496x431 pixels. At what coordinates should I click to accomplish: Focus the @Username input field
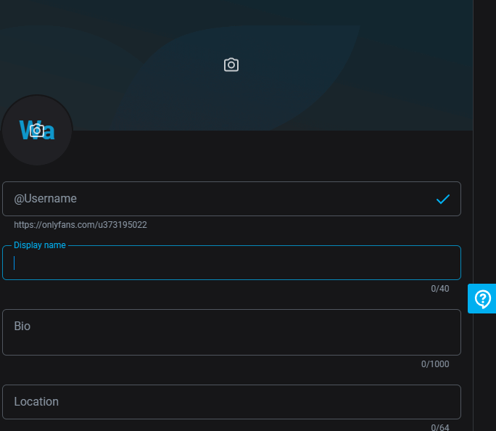(231, 199)
